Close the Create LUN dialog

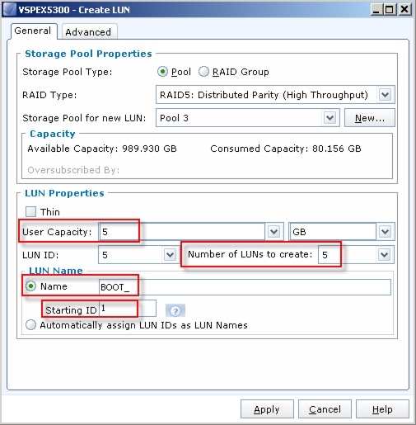coord(404,10)
